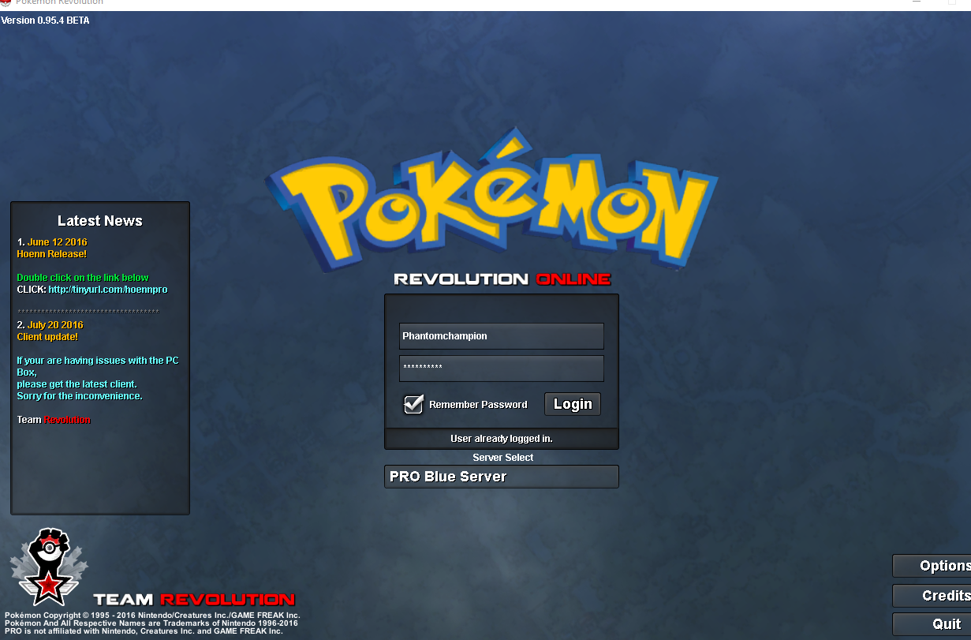Toggle the Remember Password checkbox

click(x=413, y=404)
